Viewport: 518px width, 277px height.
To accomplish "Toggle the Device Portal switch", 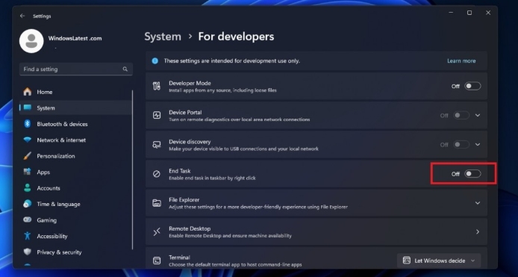I will pos(461,116).
